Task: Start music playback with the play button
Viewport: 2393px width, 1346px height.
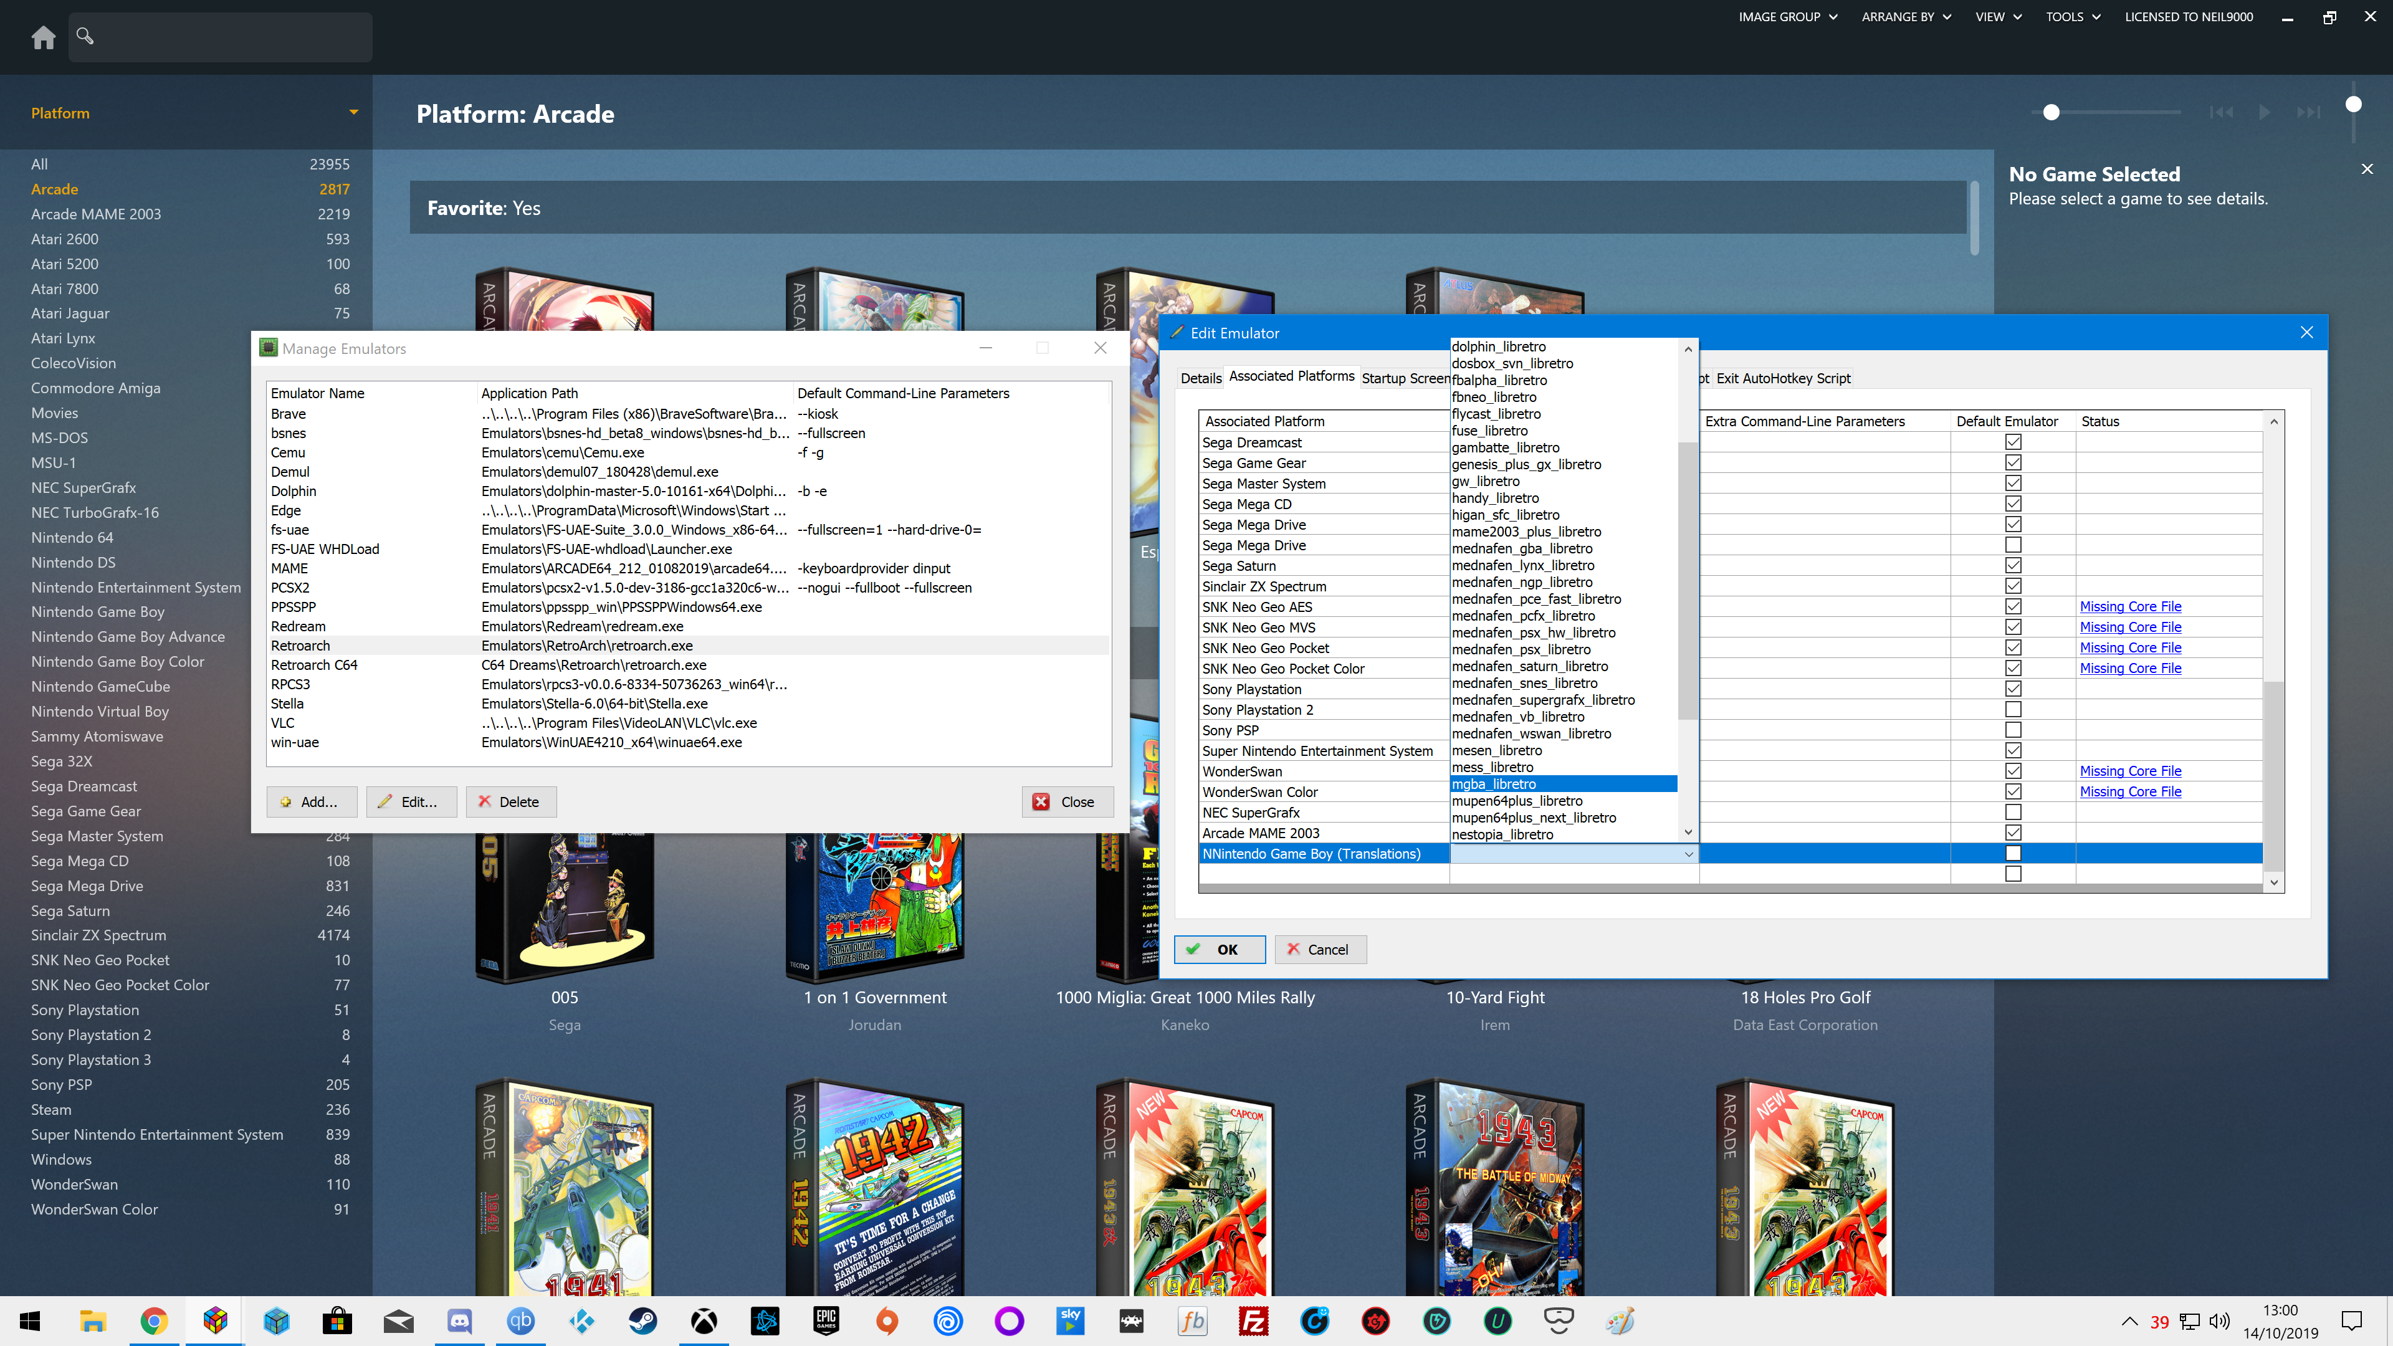Action: [2265, 112]
